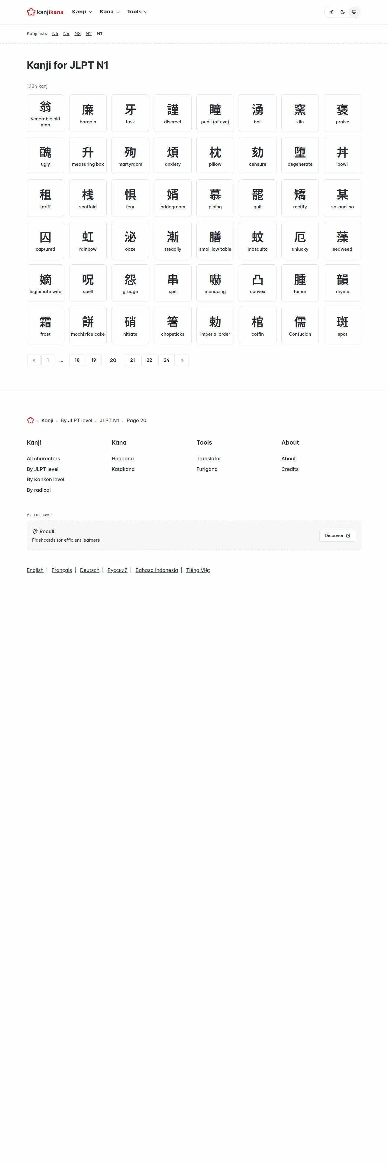Open the Furigana tool link
Viewport: 388px width, 1165px height.
[207, 469]
